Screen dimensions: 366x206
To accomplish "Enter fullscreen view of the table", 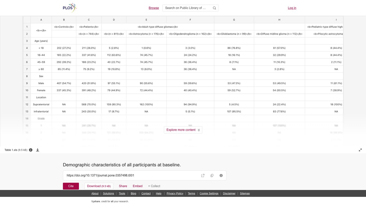I will click(360, 150).
